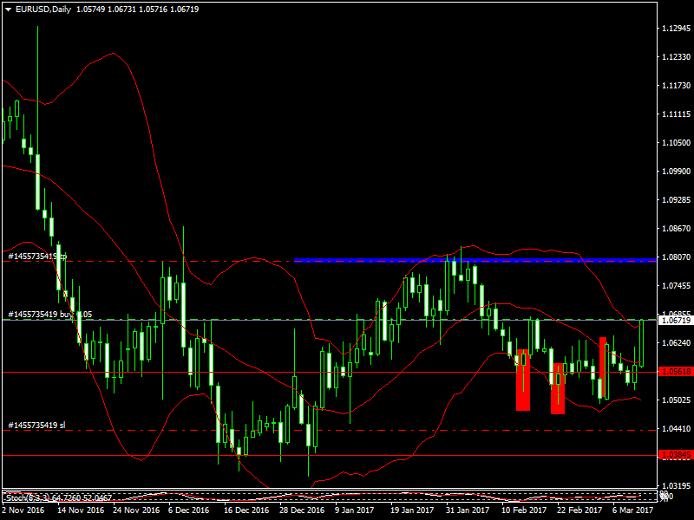Click the 10 Feb 2017 date label
Image resolution: width=694 pixels, height=520 pixels.
click(524, 510)
